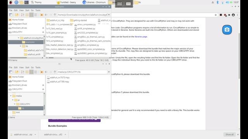Viewport: 248px width, 139px height.
Task: Collapse CIRCUITPY tree folder in lib window
Action: (15, 104)
